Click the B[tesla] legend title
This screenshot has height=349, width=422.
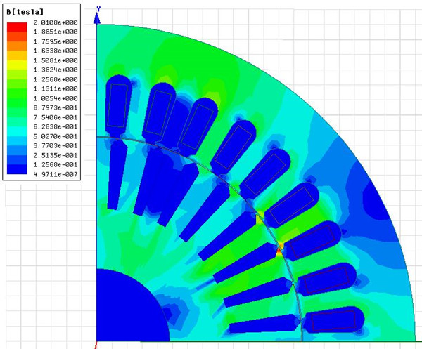click(x=25, y=12)
